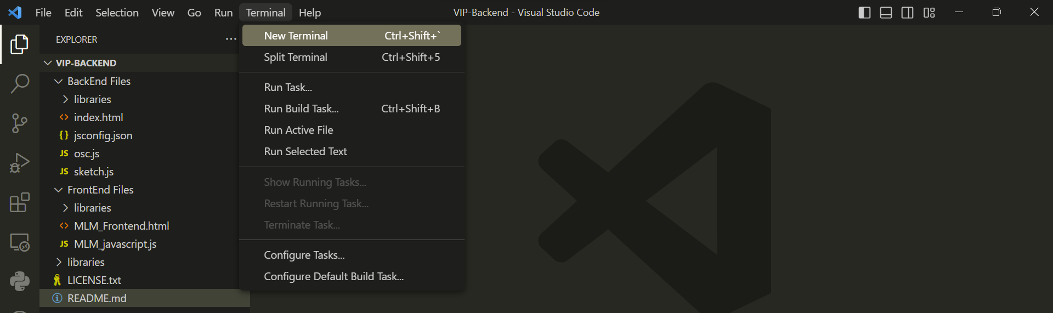Click the JSON braces icon beside jsconfig.json
The width and height of the screenshot is (1053, 313).
pos(64,135)
